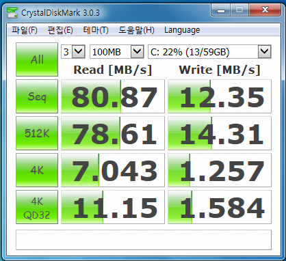Click the 4K QD32 read value 11.15

tap(113, 207)
